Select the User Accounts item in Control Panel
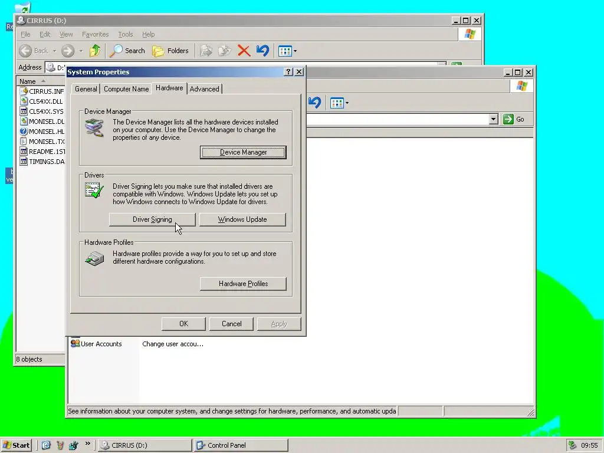This screenshot has height=453, width=604. [x=96, y=344]
